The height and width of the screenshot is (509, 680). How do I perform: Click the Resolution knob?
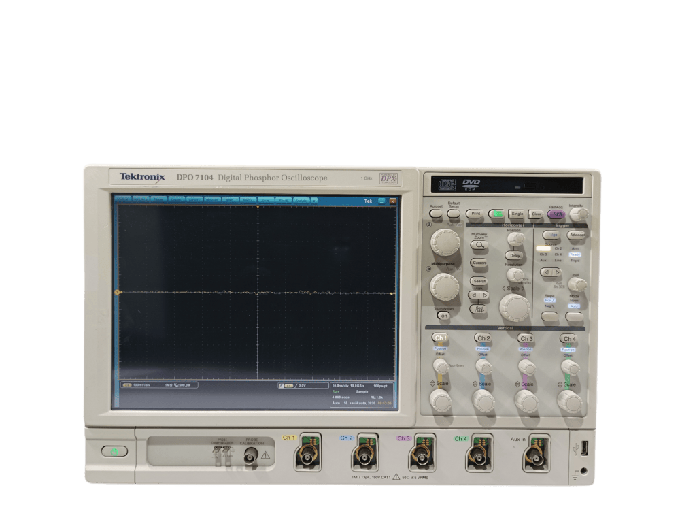point(515,275)
